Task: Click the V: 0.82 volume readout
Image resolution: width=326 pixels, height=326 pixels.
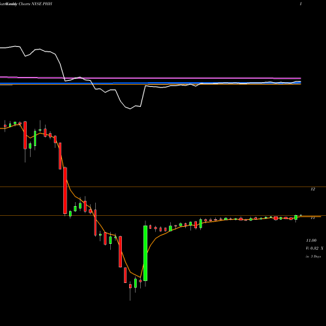Action: (314, 248)
